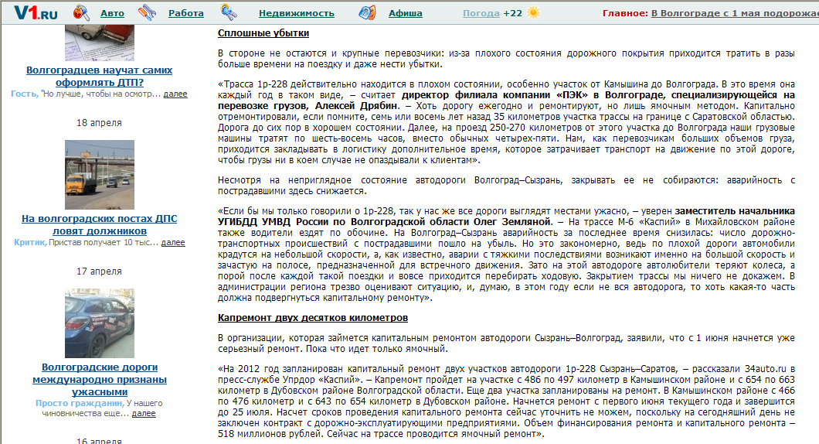Image resolution: width=819 pixels, height=444 pixels.
Task: Click the car wheel icon beside Авто
Action: pyautogui.click(x=81, y=12)
